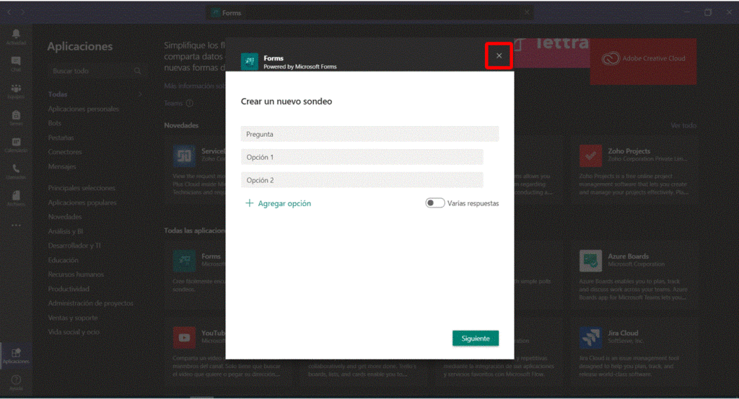
Task: Click the more apps ellipsis in sidebar
Action: (16, 225)
